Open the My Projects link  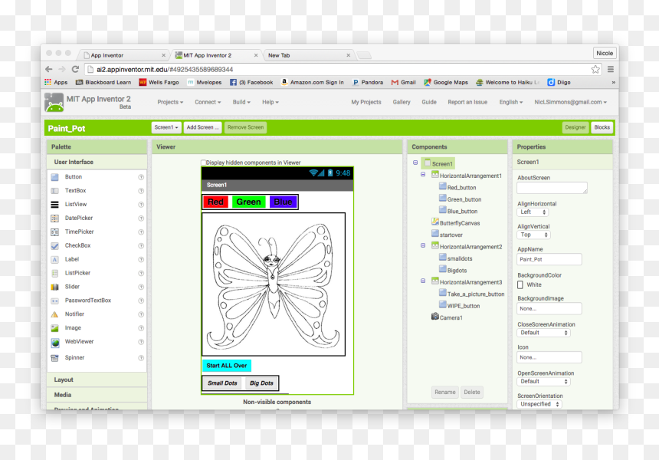366,102
